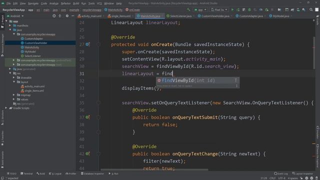Run the app with the green play icon

pyautogui.click(x=232, y=9)
